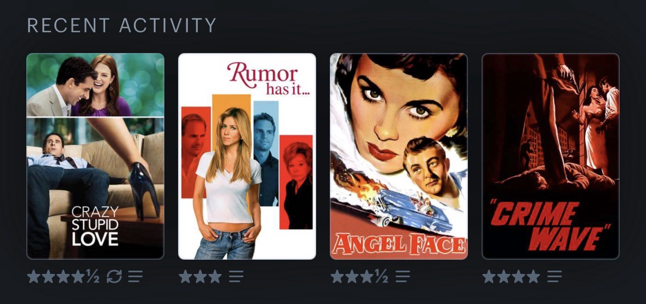Image resolution: width=646 pixels, height=304 pixels.
Task: Click the first star under Rumor Has It
Action: [x=185, y=277]
